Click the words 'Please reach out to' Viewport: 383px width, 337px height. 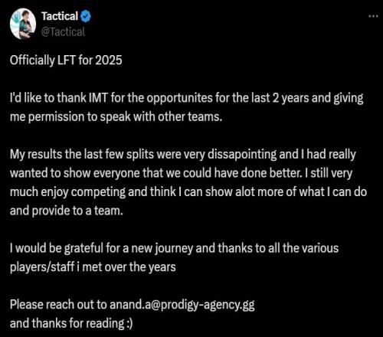pyautogui.click(x=58, y=305)
